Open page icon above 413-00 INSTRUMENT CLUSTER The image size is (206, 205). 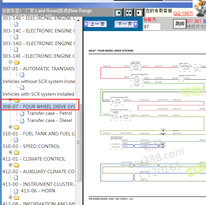[16, 178]
